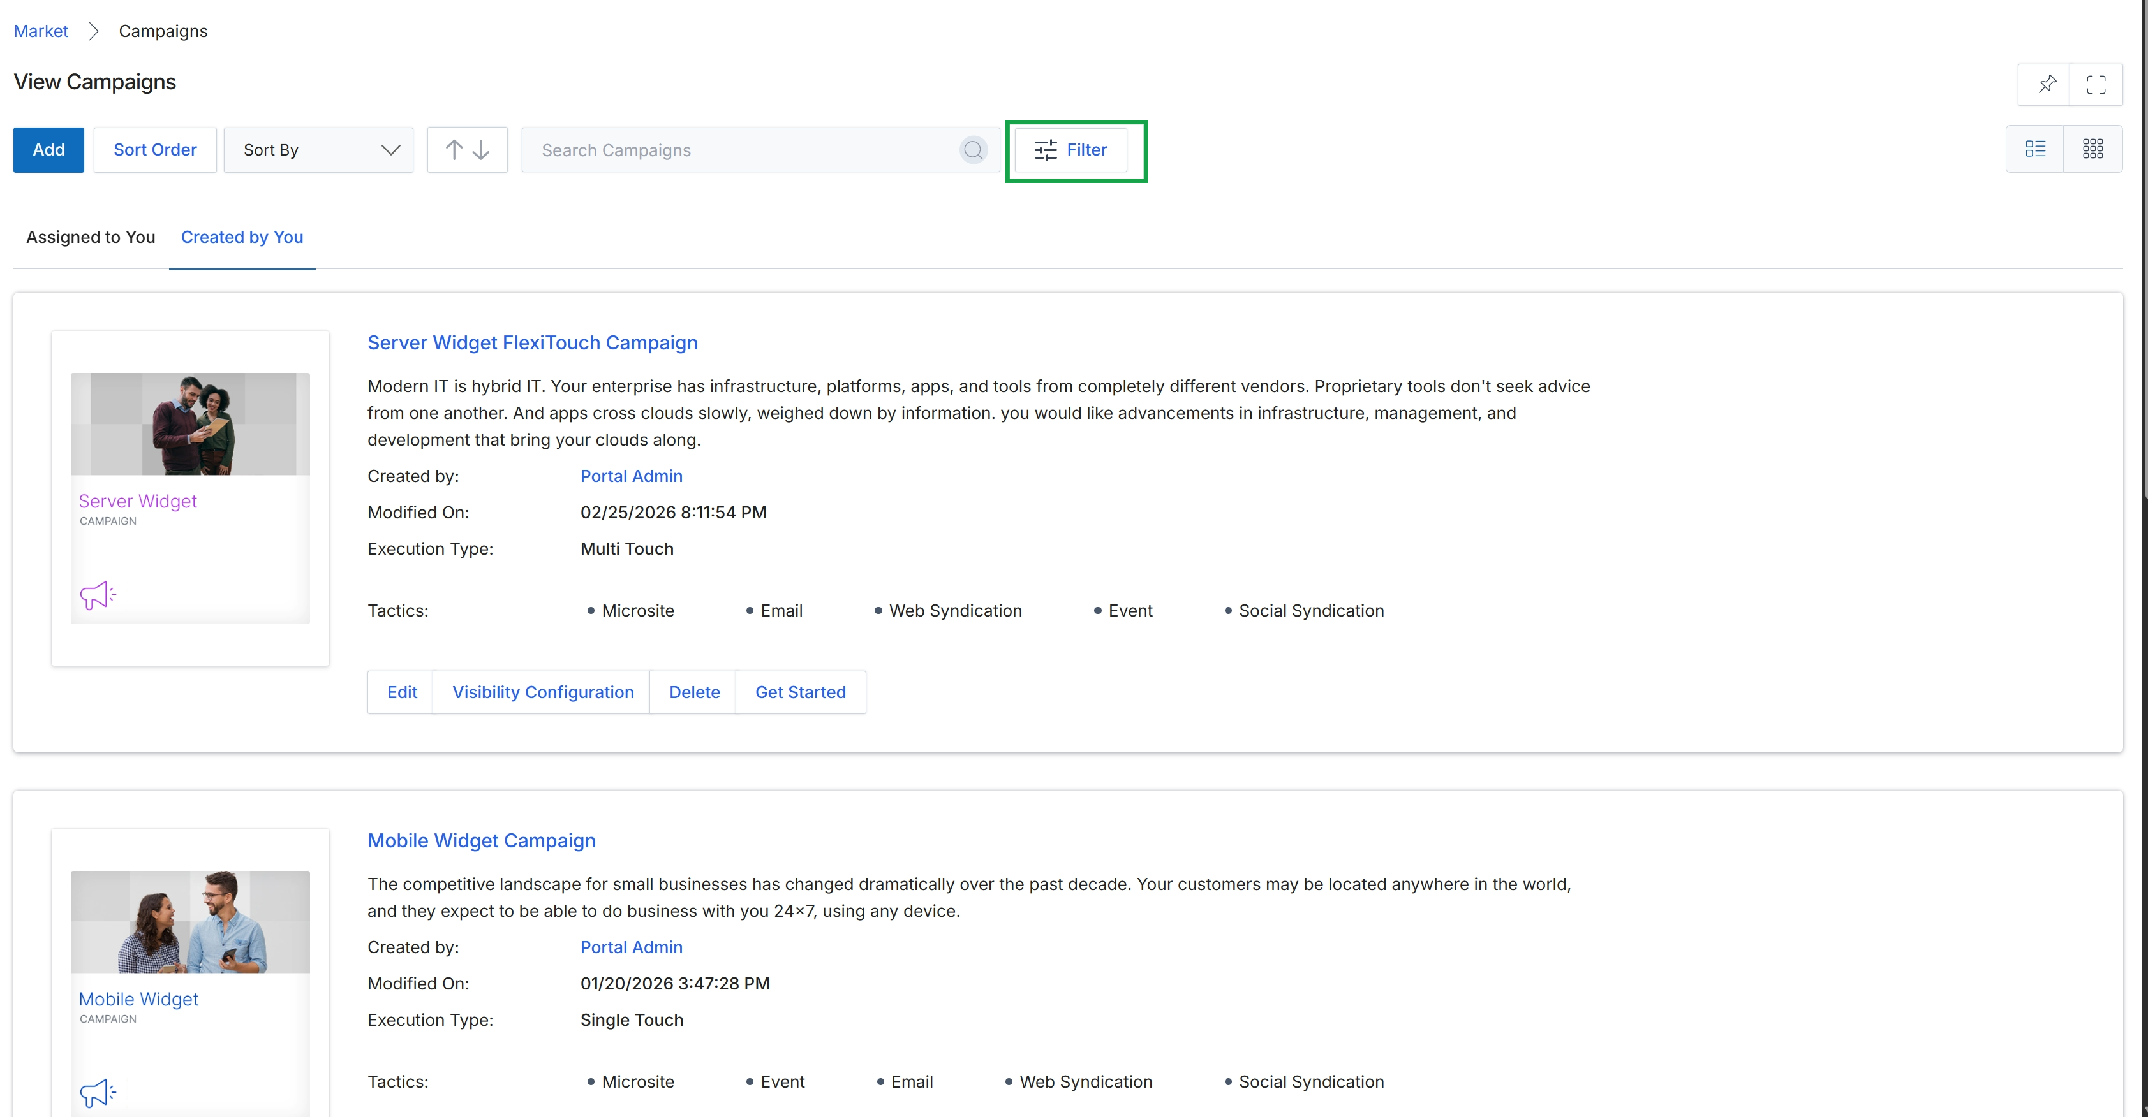
Task: Add a new campaign
Action: (48, 150)
